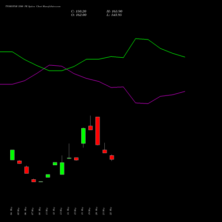
Task: Click the peak of the green indicator line
Action: coord(136,39)
